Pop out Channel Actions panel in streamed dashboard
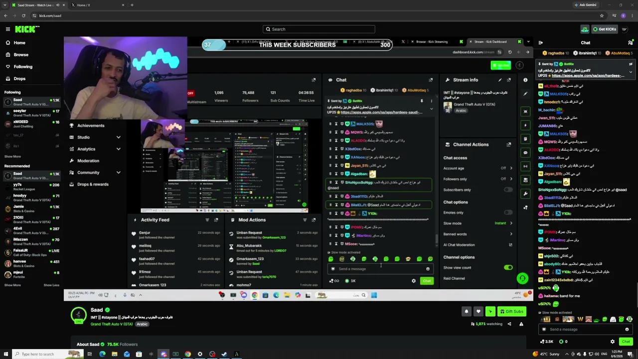638x359 pixels. (509, 145)
